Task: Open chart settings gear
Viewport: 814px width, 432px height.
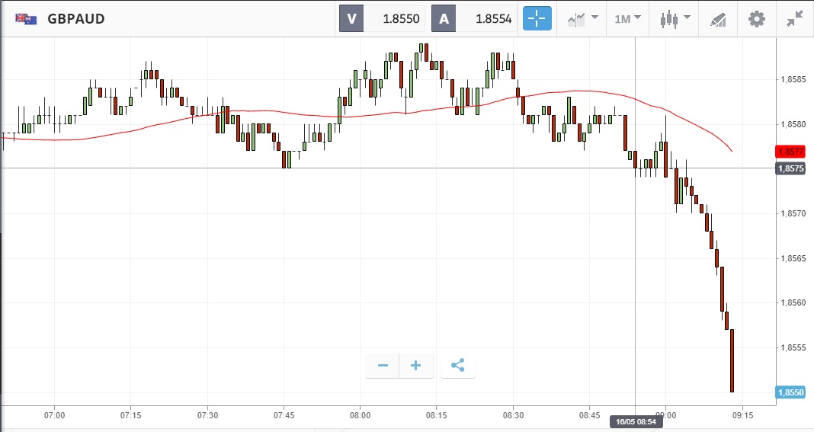Action: click(x=756, y=18)
